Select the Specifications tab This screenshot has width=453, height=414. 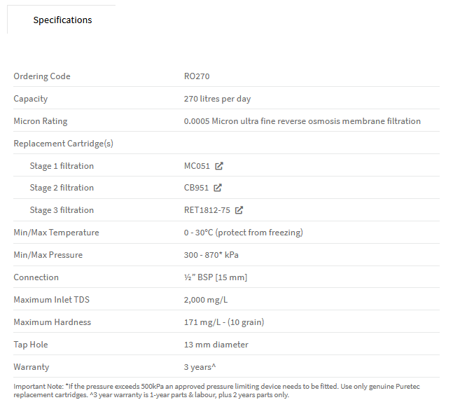62,20
